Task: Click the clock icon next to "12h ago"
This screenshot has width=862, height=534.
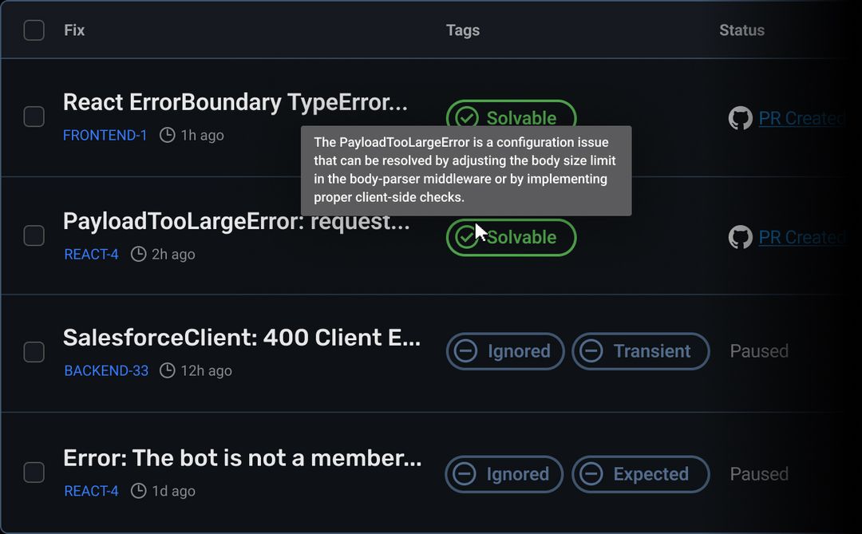Action: 167,370
